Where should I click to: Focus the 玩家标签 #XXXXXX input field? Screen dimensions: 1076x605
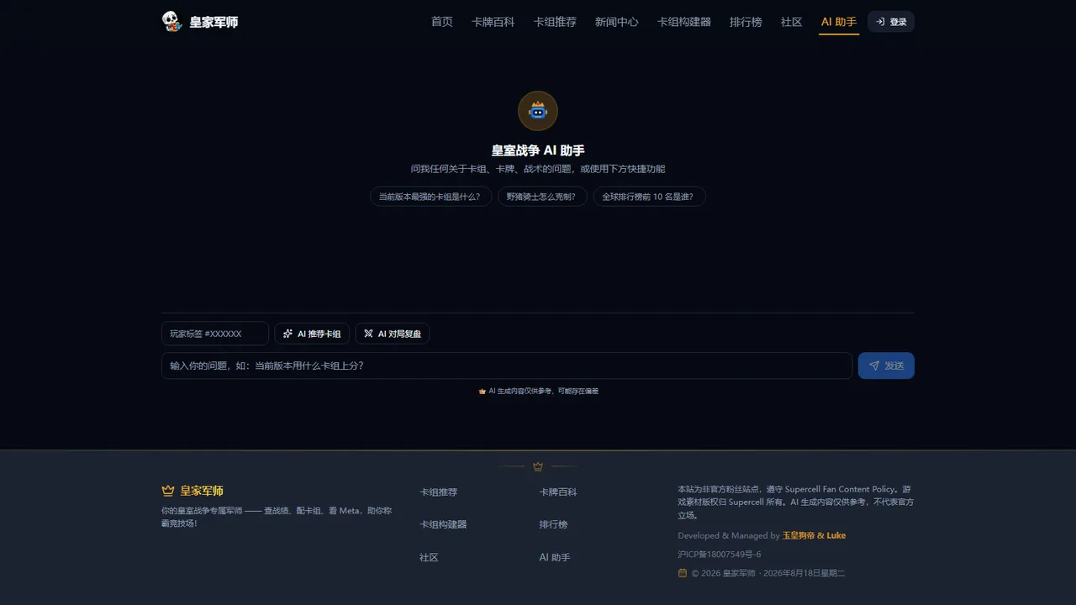pyautogui.click(x=215, y=334)
